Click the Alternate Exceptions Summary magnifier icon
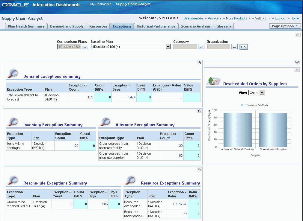Image resolution: width=303 pixels, height=221 pixels. [105, 122]
